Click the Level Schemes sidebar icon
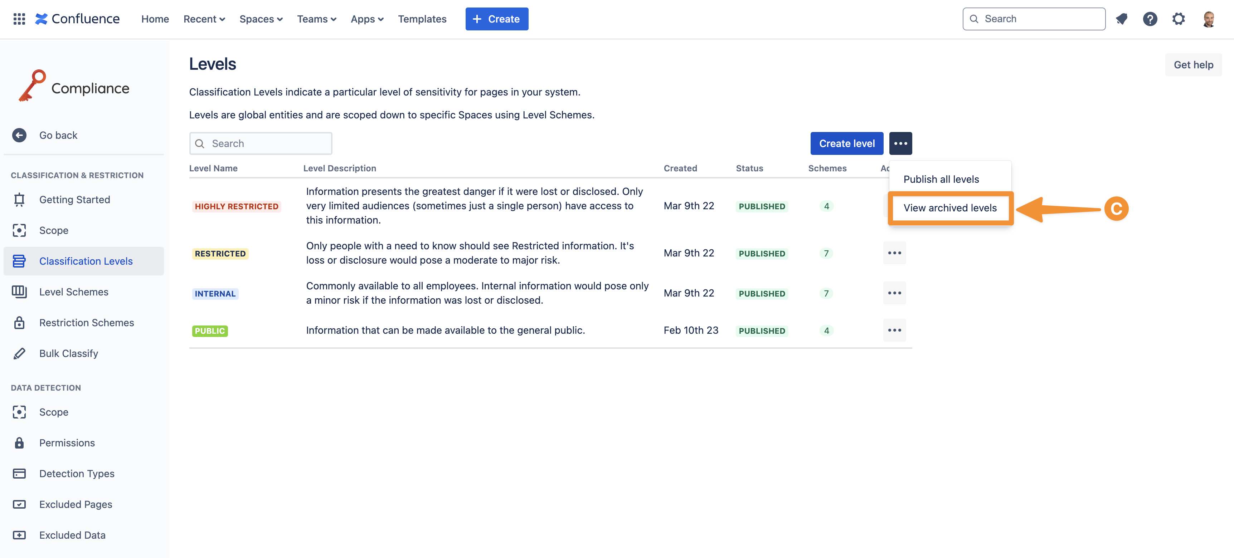 19,292
